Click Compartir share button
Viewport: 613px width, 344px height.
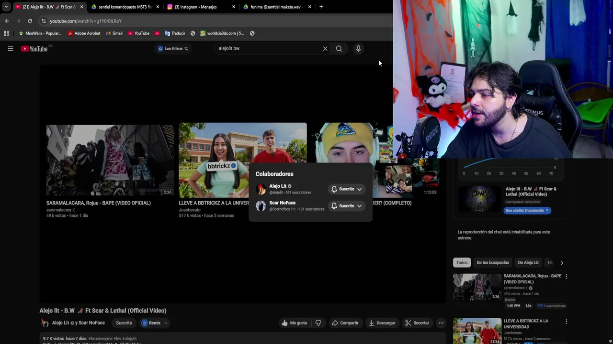pyautogui.click(x=345, y=323)
